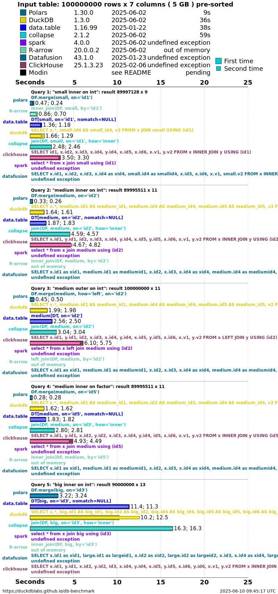Select the purple spark legend swatch
Screen dimensions: 278x594
click(23, 42)
